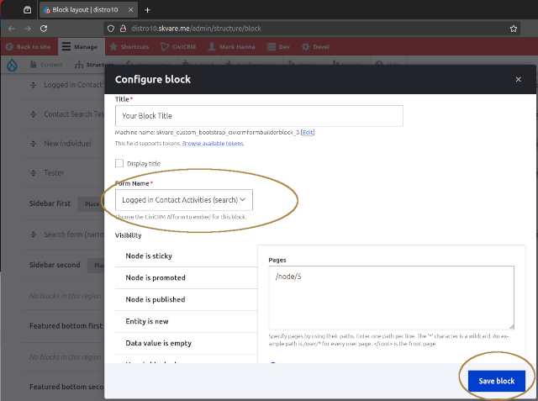Select the Node is promoted visibility tab
The width and height of the screenshot is (538, 401).
pos(187,278)
